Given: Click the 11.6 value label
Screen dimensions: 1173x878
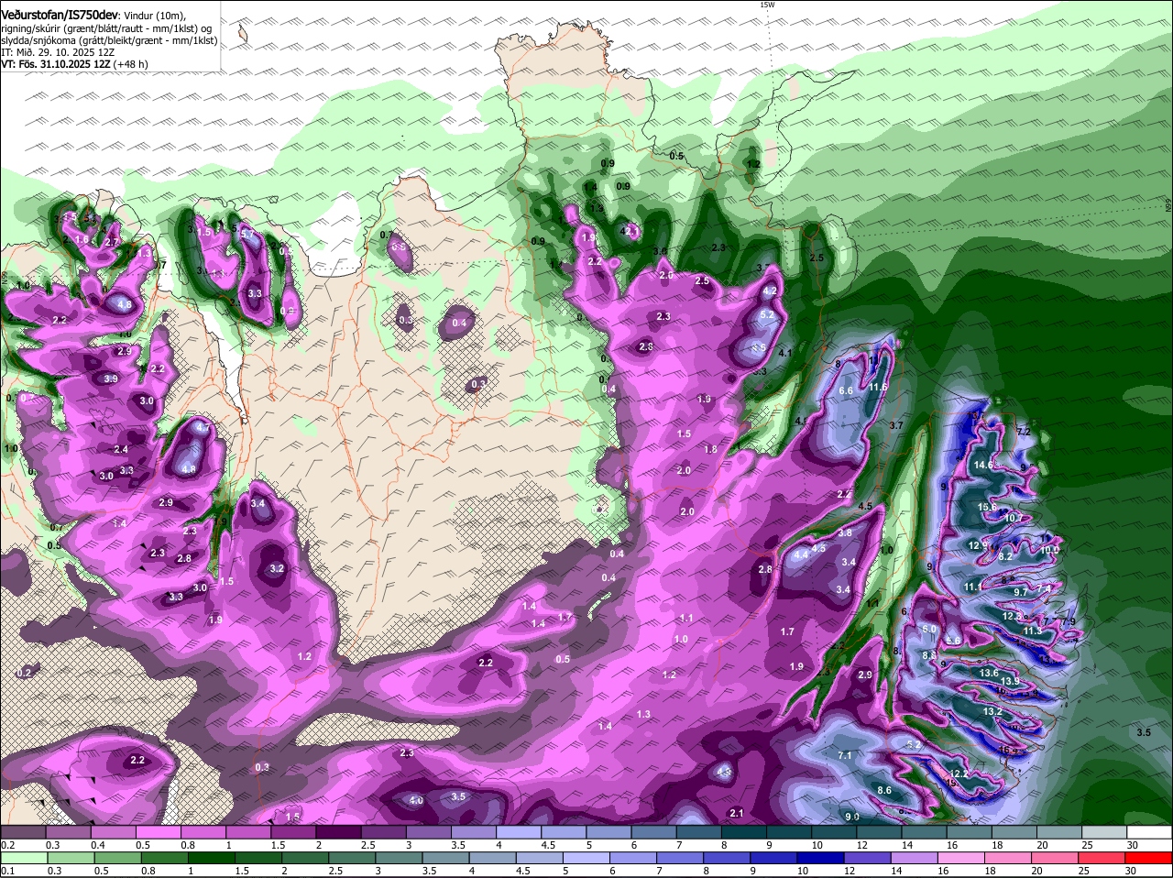Looking at the screenshot, I should click(878, 387).
